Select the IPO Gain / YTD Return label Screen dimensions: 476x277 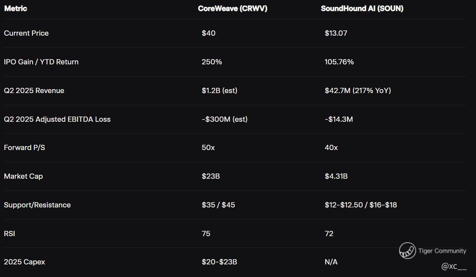click(x=41, y=62)
